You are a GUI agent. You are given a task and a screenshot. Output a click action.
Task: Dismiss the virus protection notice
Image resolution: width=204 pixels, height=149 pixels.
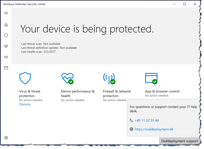click(x=25, y=104)
